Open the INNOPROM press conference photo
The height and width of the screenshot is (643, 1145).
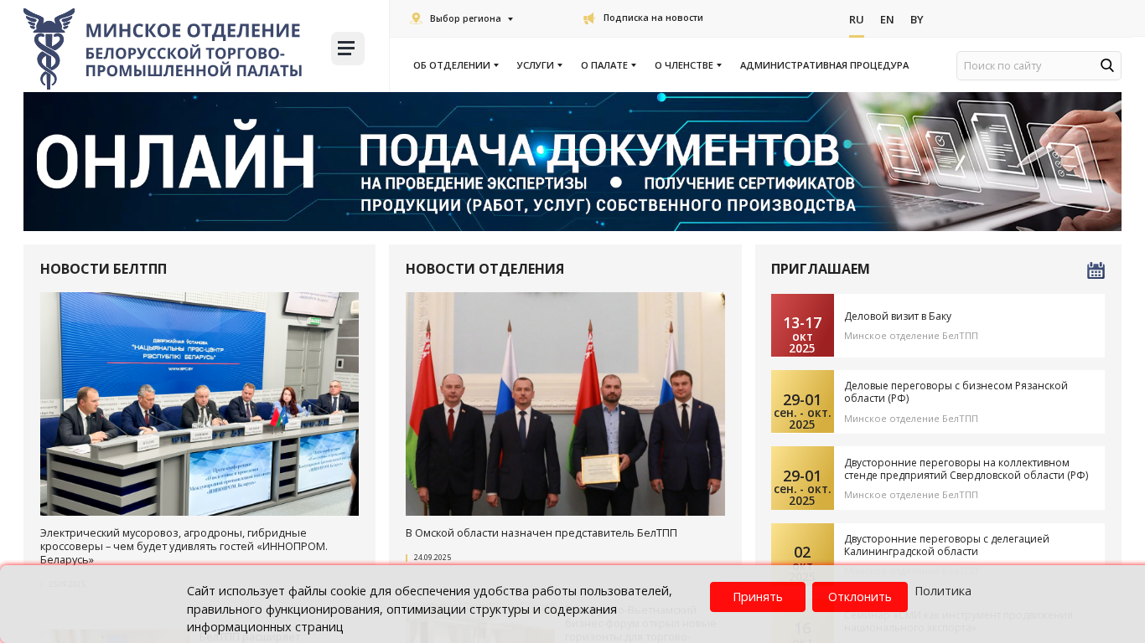[199, 404]
